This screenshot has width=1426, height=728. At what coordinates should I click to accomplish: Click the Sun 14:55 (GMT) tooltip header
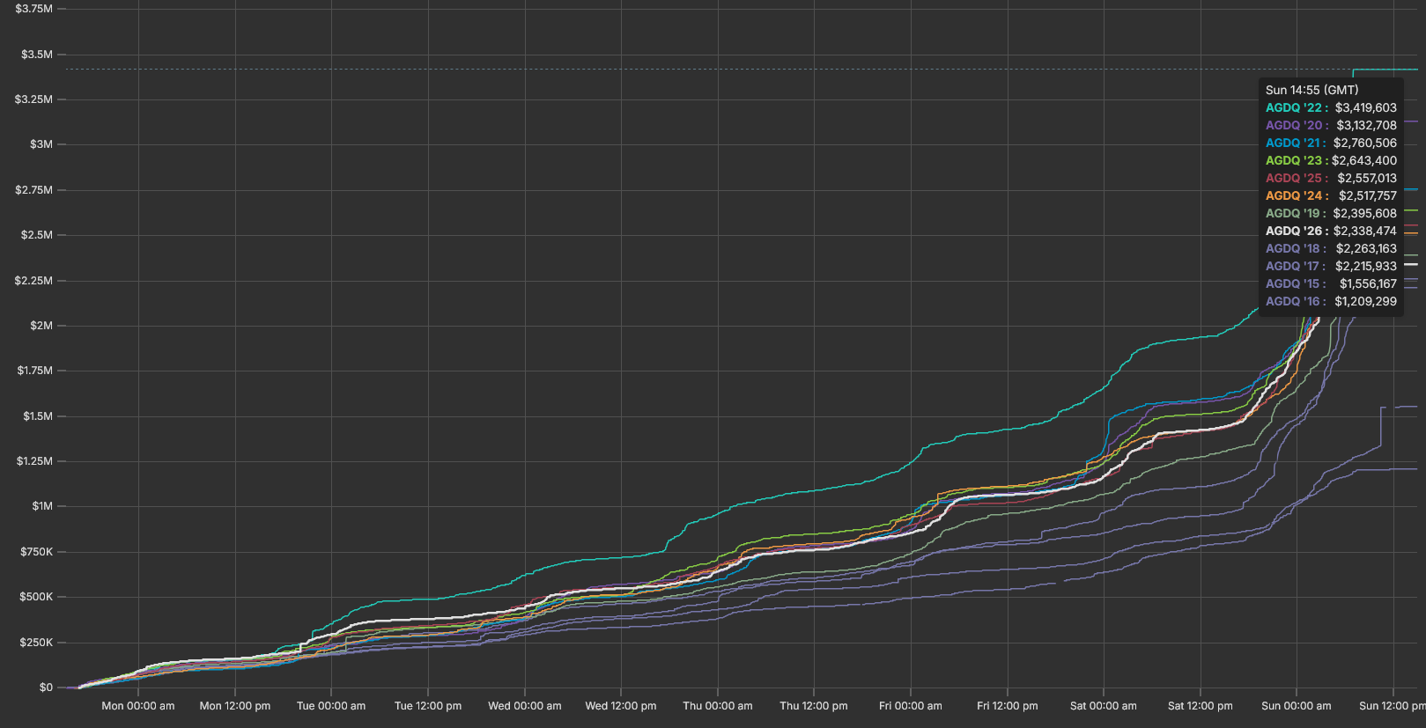click(1312, 90)
